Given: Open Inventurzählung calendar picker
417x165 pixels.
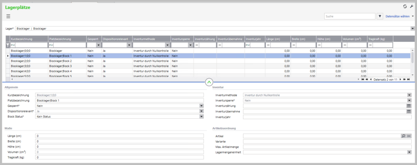Looking at the screenshot, I should click(409, 106).
